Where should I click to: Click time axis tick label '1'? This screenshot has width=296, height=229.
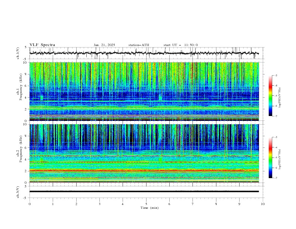[x=53, y=204]
